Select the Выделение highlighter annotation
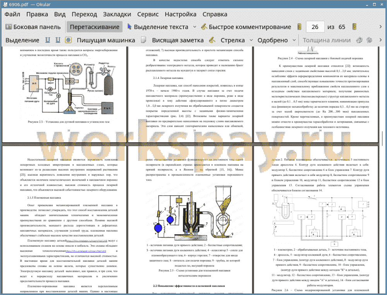Screen dimensions: 387x295 point(22,40)
